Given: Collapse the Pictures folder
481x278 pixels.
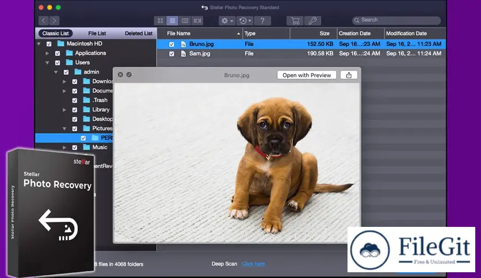Looking at the screenshot, I should (x=64, y=129).
